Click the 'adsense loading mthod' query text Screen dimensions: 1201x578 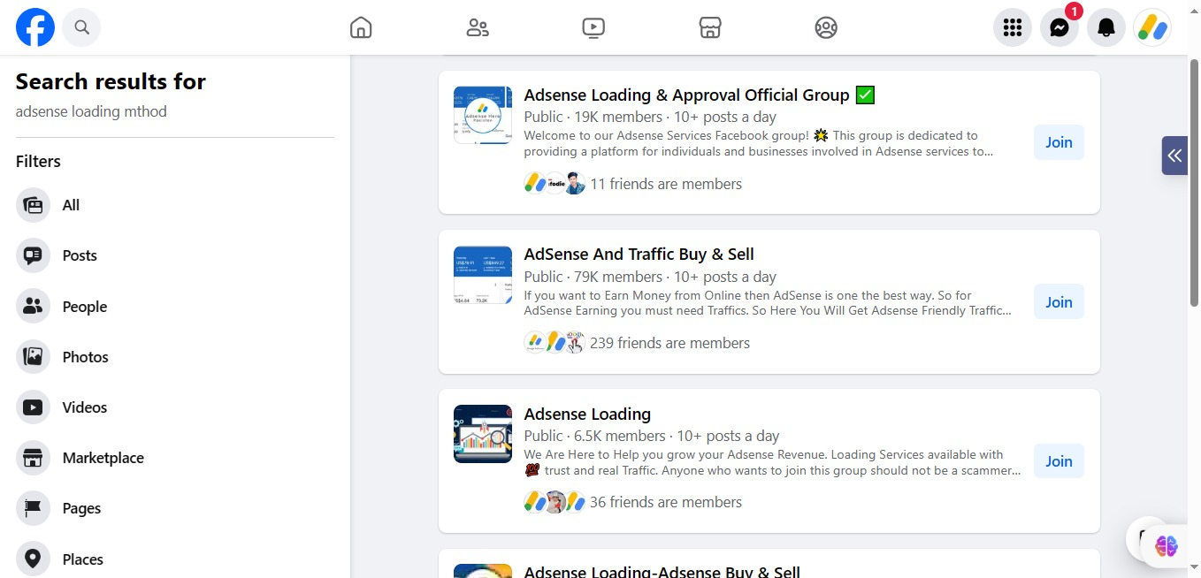[x=91, y=111]
